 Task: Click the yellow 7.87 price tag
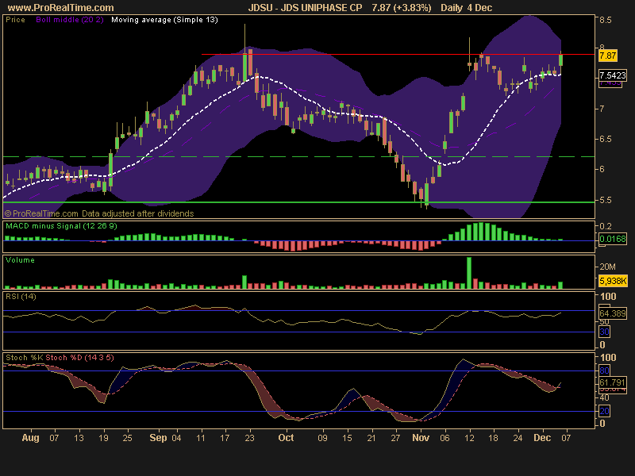[x=607, y=56]
